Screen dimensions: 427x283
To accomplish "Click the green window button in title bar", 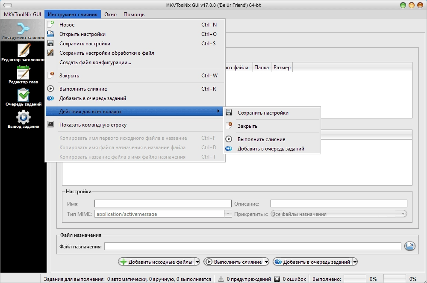I will click(403, 5).
